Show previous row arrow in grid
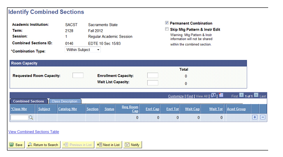The height and width of the screenshot is (157, 283). click(x=242, y=95)
